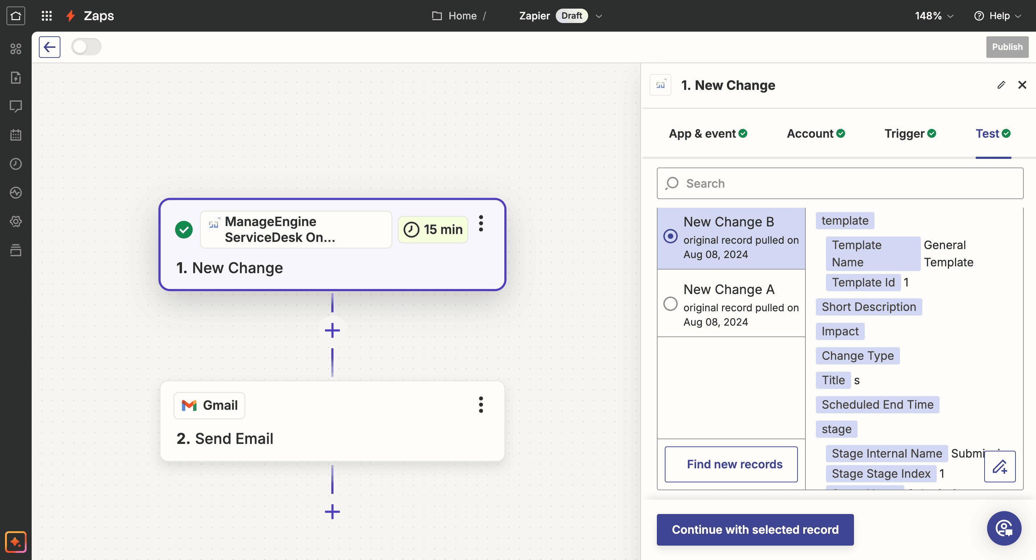Viewport: 1036px width, 560px height.
Task: Select the Short Description field tag
Action: point(869,307)
